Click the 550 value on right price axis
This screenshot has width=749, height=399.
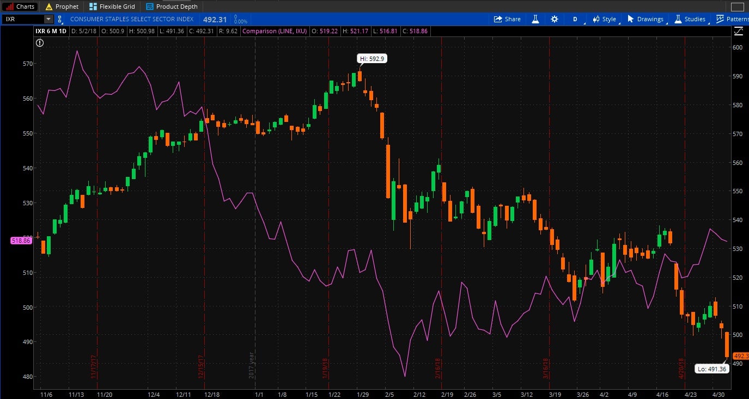coord(738,191)
